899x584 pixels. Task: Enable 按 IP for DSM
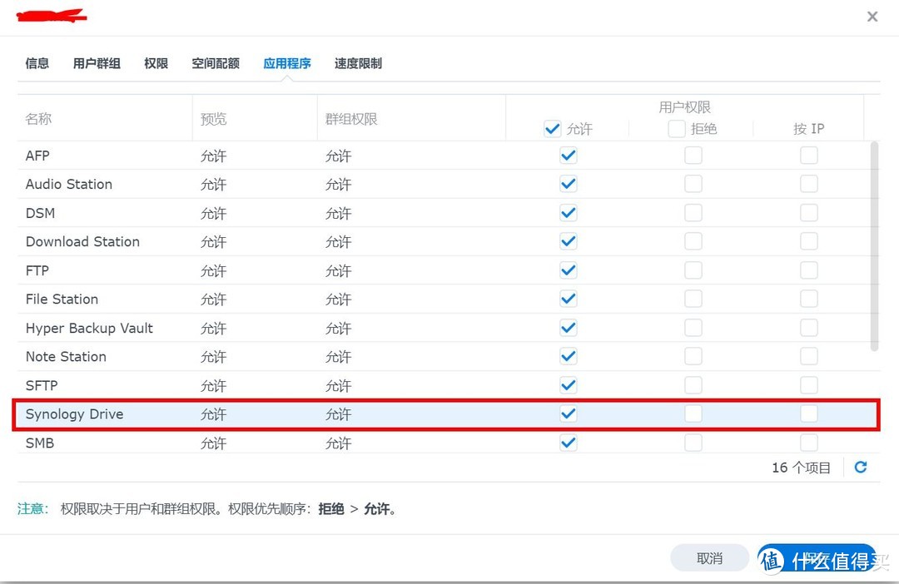point(809,213)
